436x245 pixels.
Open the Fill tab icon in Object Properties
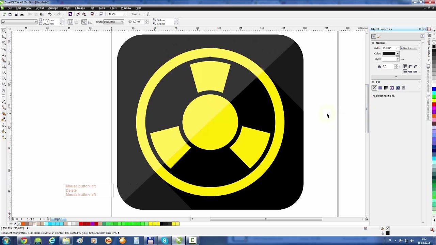[x=378, y=36]
